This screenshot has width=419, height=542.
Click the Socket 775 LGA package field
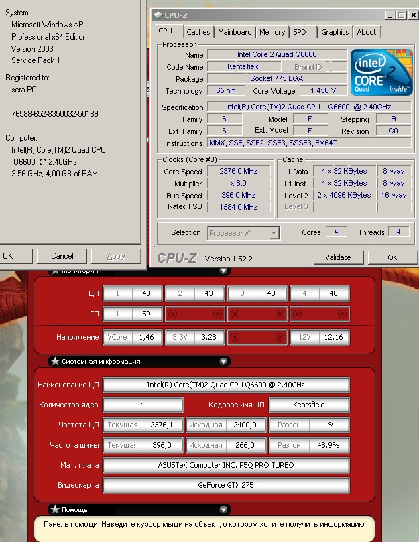click(x=277, y=78)
